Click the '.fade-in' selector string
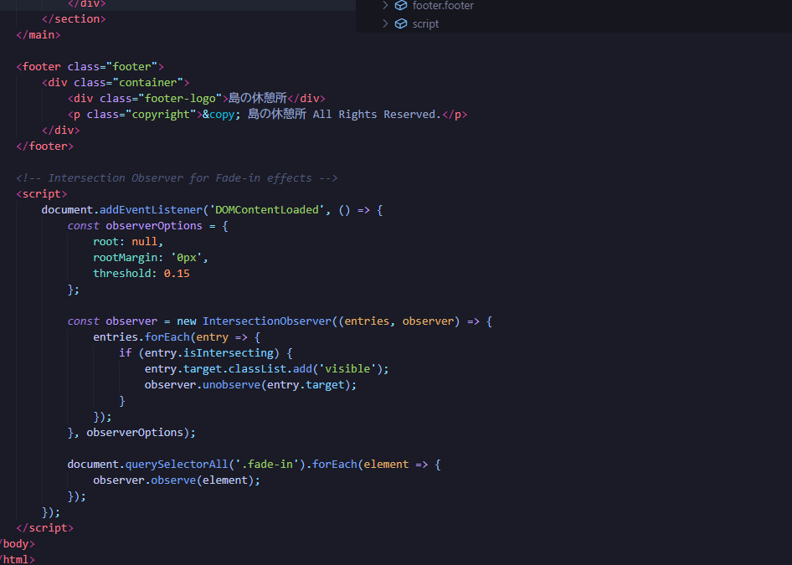The image size is (792, 565). [x=265, y=465]
